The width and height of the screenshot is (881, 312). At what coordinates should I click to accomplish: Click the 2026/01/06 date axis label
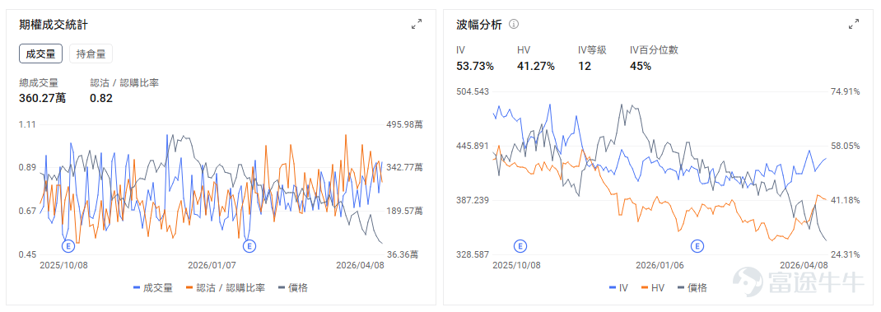pyautogui.click(x=660, y=265)
